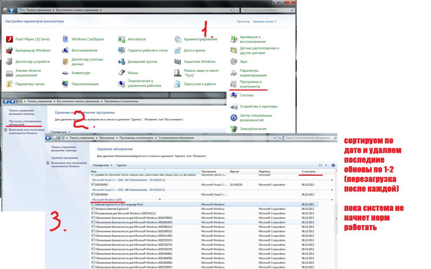Image resolution: width=431 pixels, height=269 pixels.
Task: Click Программы in the Установленные обновления breadcrumb
Action: [x=107, y=138]
